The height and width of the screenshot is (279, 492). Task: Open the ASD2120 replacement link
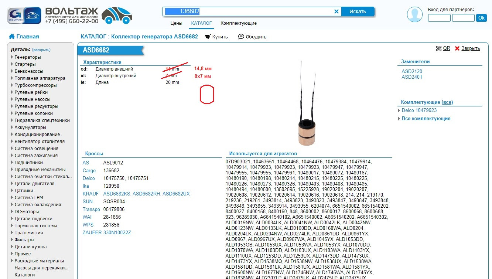click(411, 71)
